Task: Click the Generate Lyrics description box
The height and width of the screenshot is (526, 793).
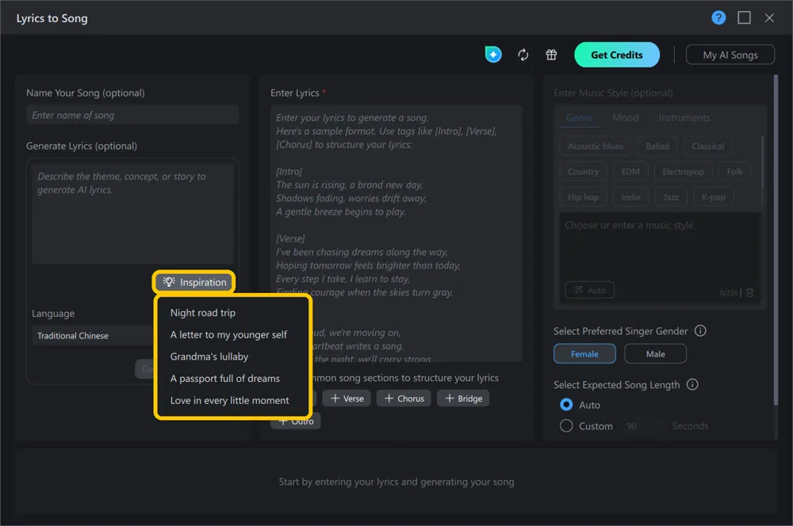Action: point(132,213)
